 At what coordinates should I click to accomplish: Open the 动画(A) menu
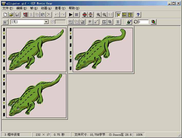tap(46, 8)
